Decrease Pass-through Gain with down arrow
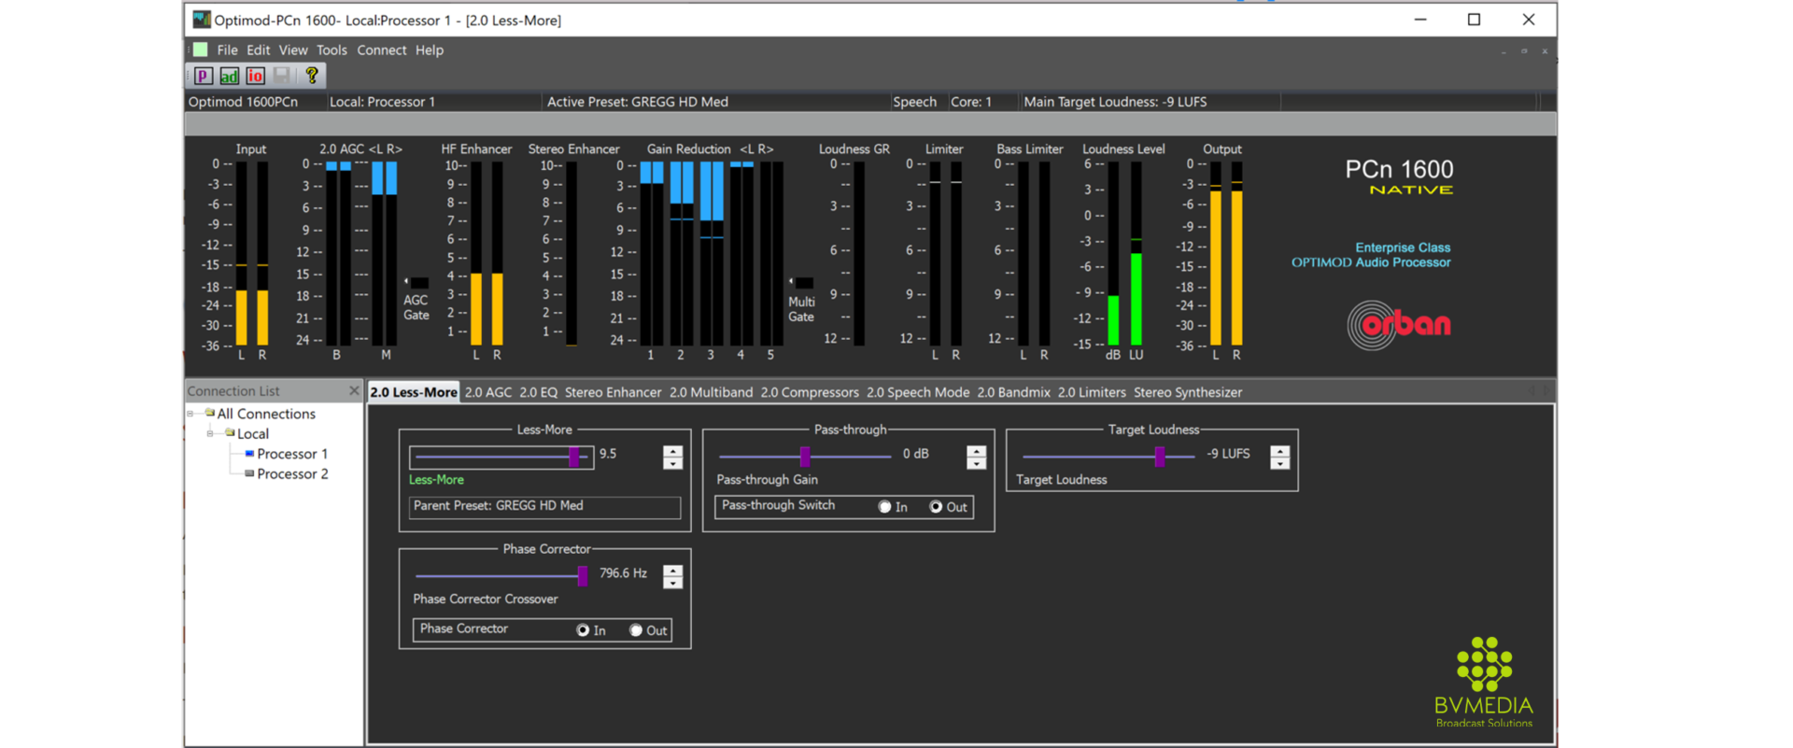 click(x=976, y=463)
